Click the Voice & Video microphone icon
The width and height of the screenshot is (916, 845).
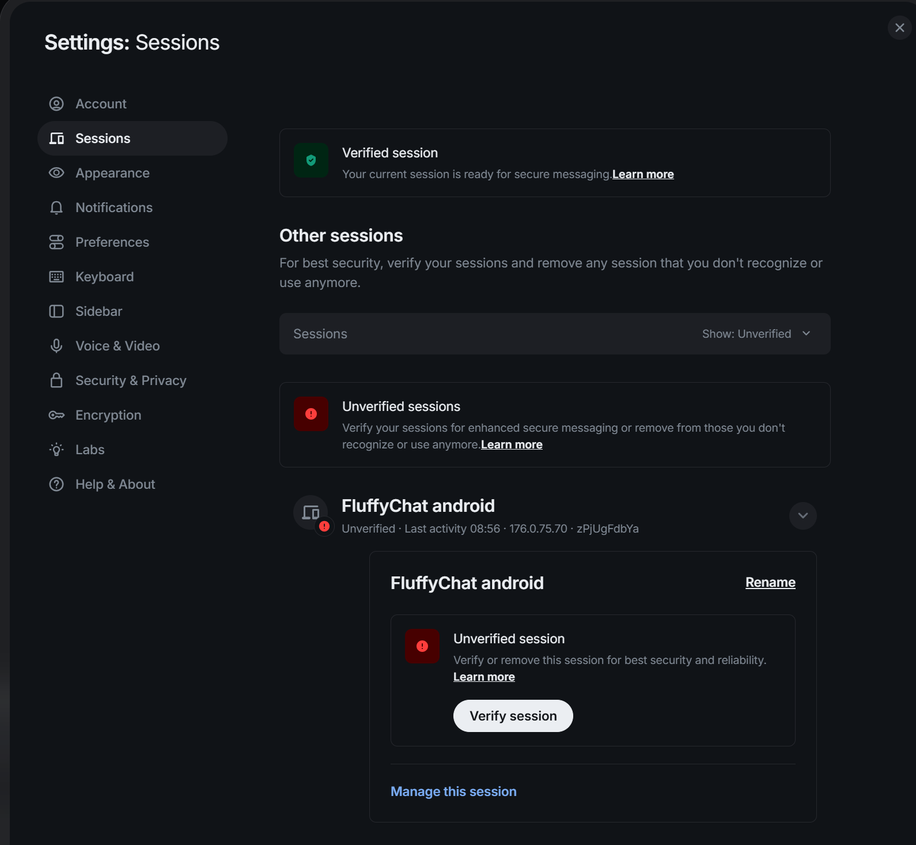point(56,346)
